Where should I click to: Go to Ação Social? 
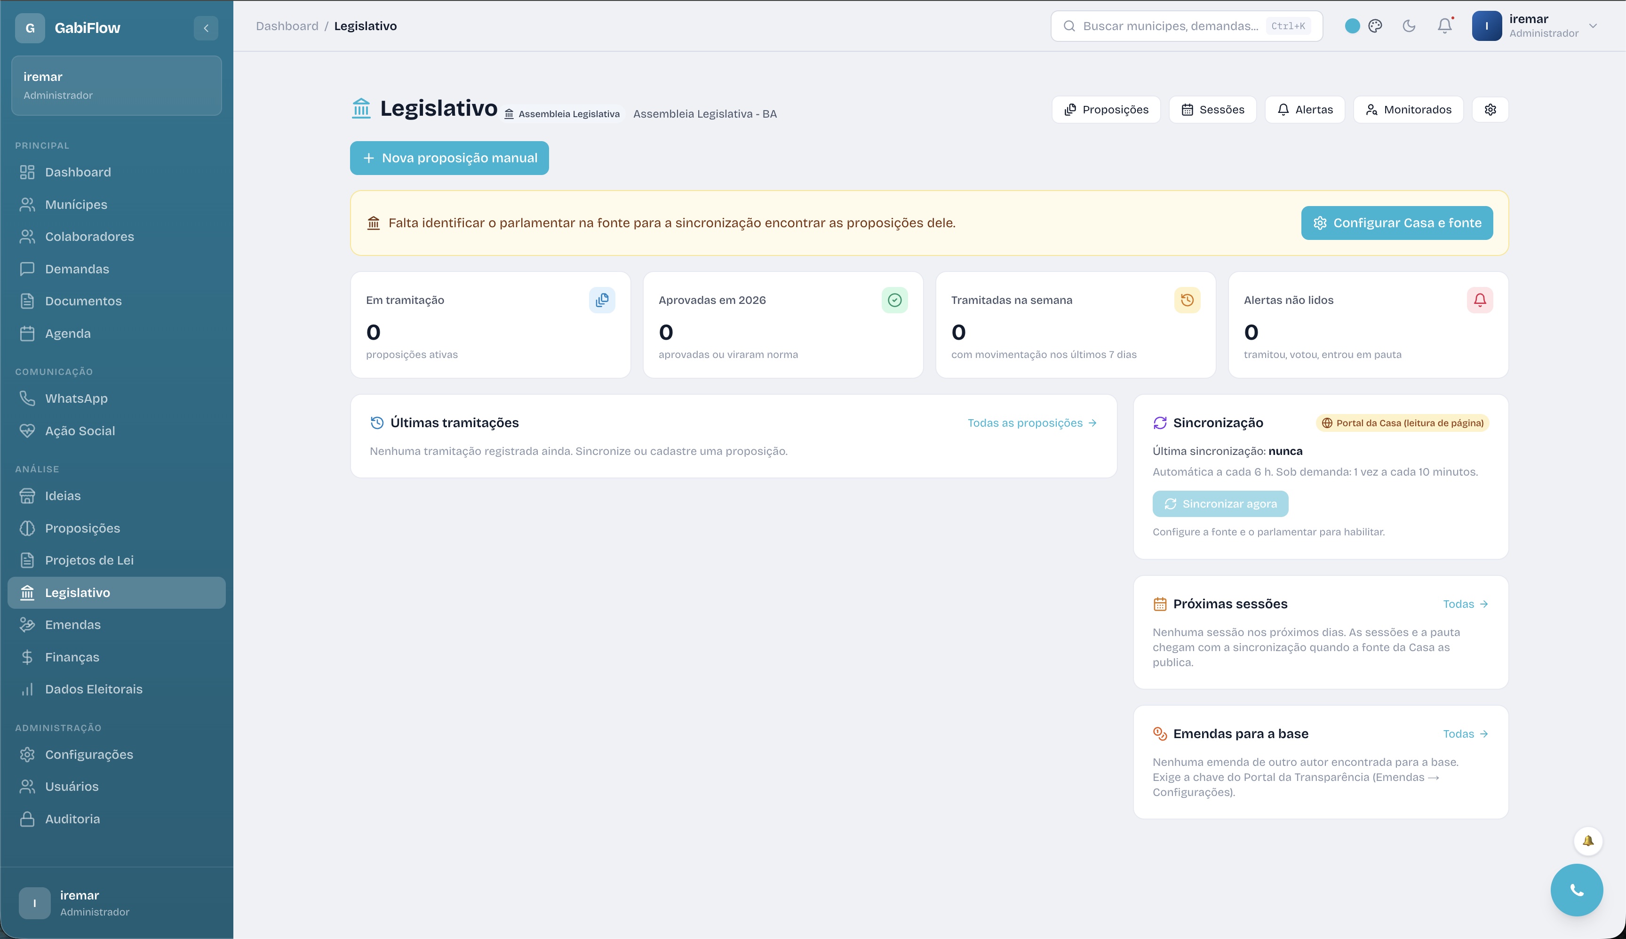pyautogui.click(x=117, y=431)
